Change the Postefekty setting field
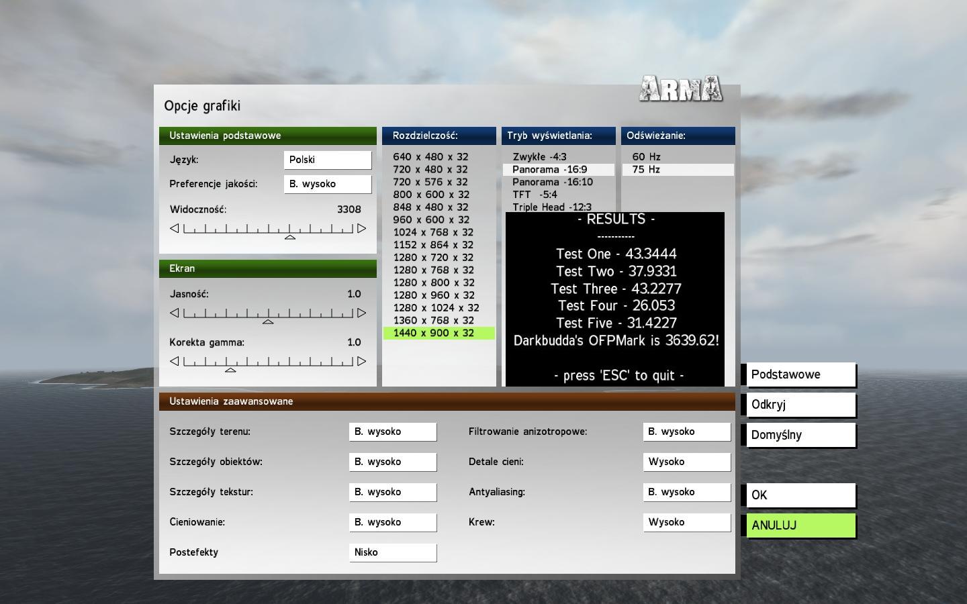The width and height of the screenshot is (967, 604). (x=392, y=552)
